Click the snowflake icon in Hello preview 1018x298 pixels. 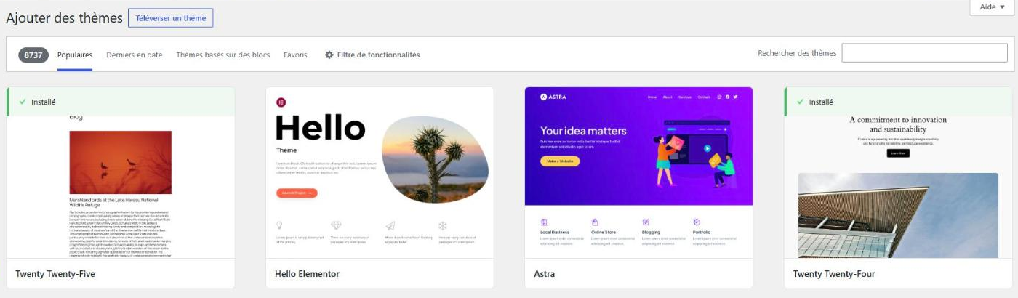(x=442, y=225)
